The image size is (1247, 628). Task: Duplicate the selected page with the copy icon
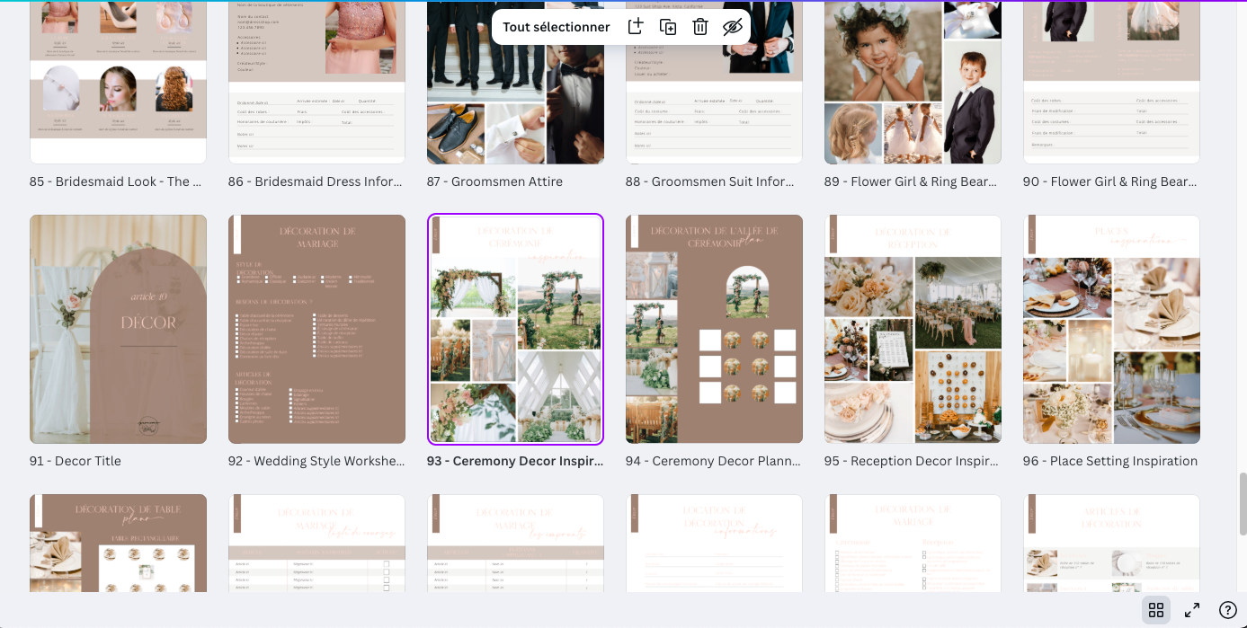(x=668, y=27)
